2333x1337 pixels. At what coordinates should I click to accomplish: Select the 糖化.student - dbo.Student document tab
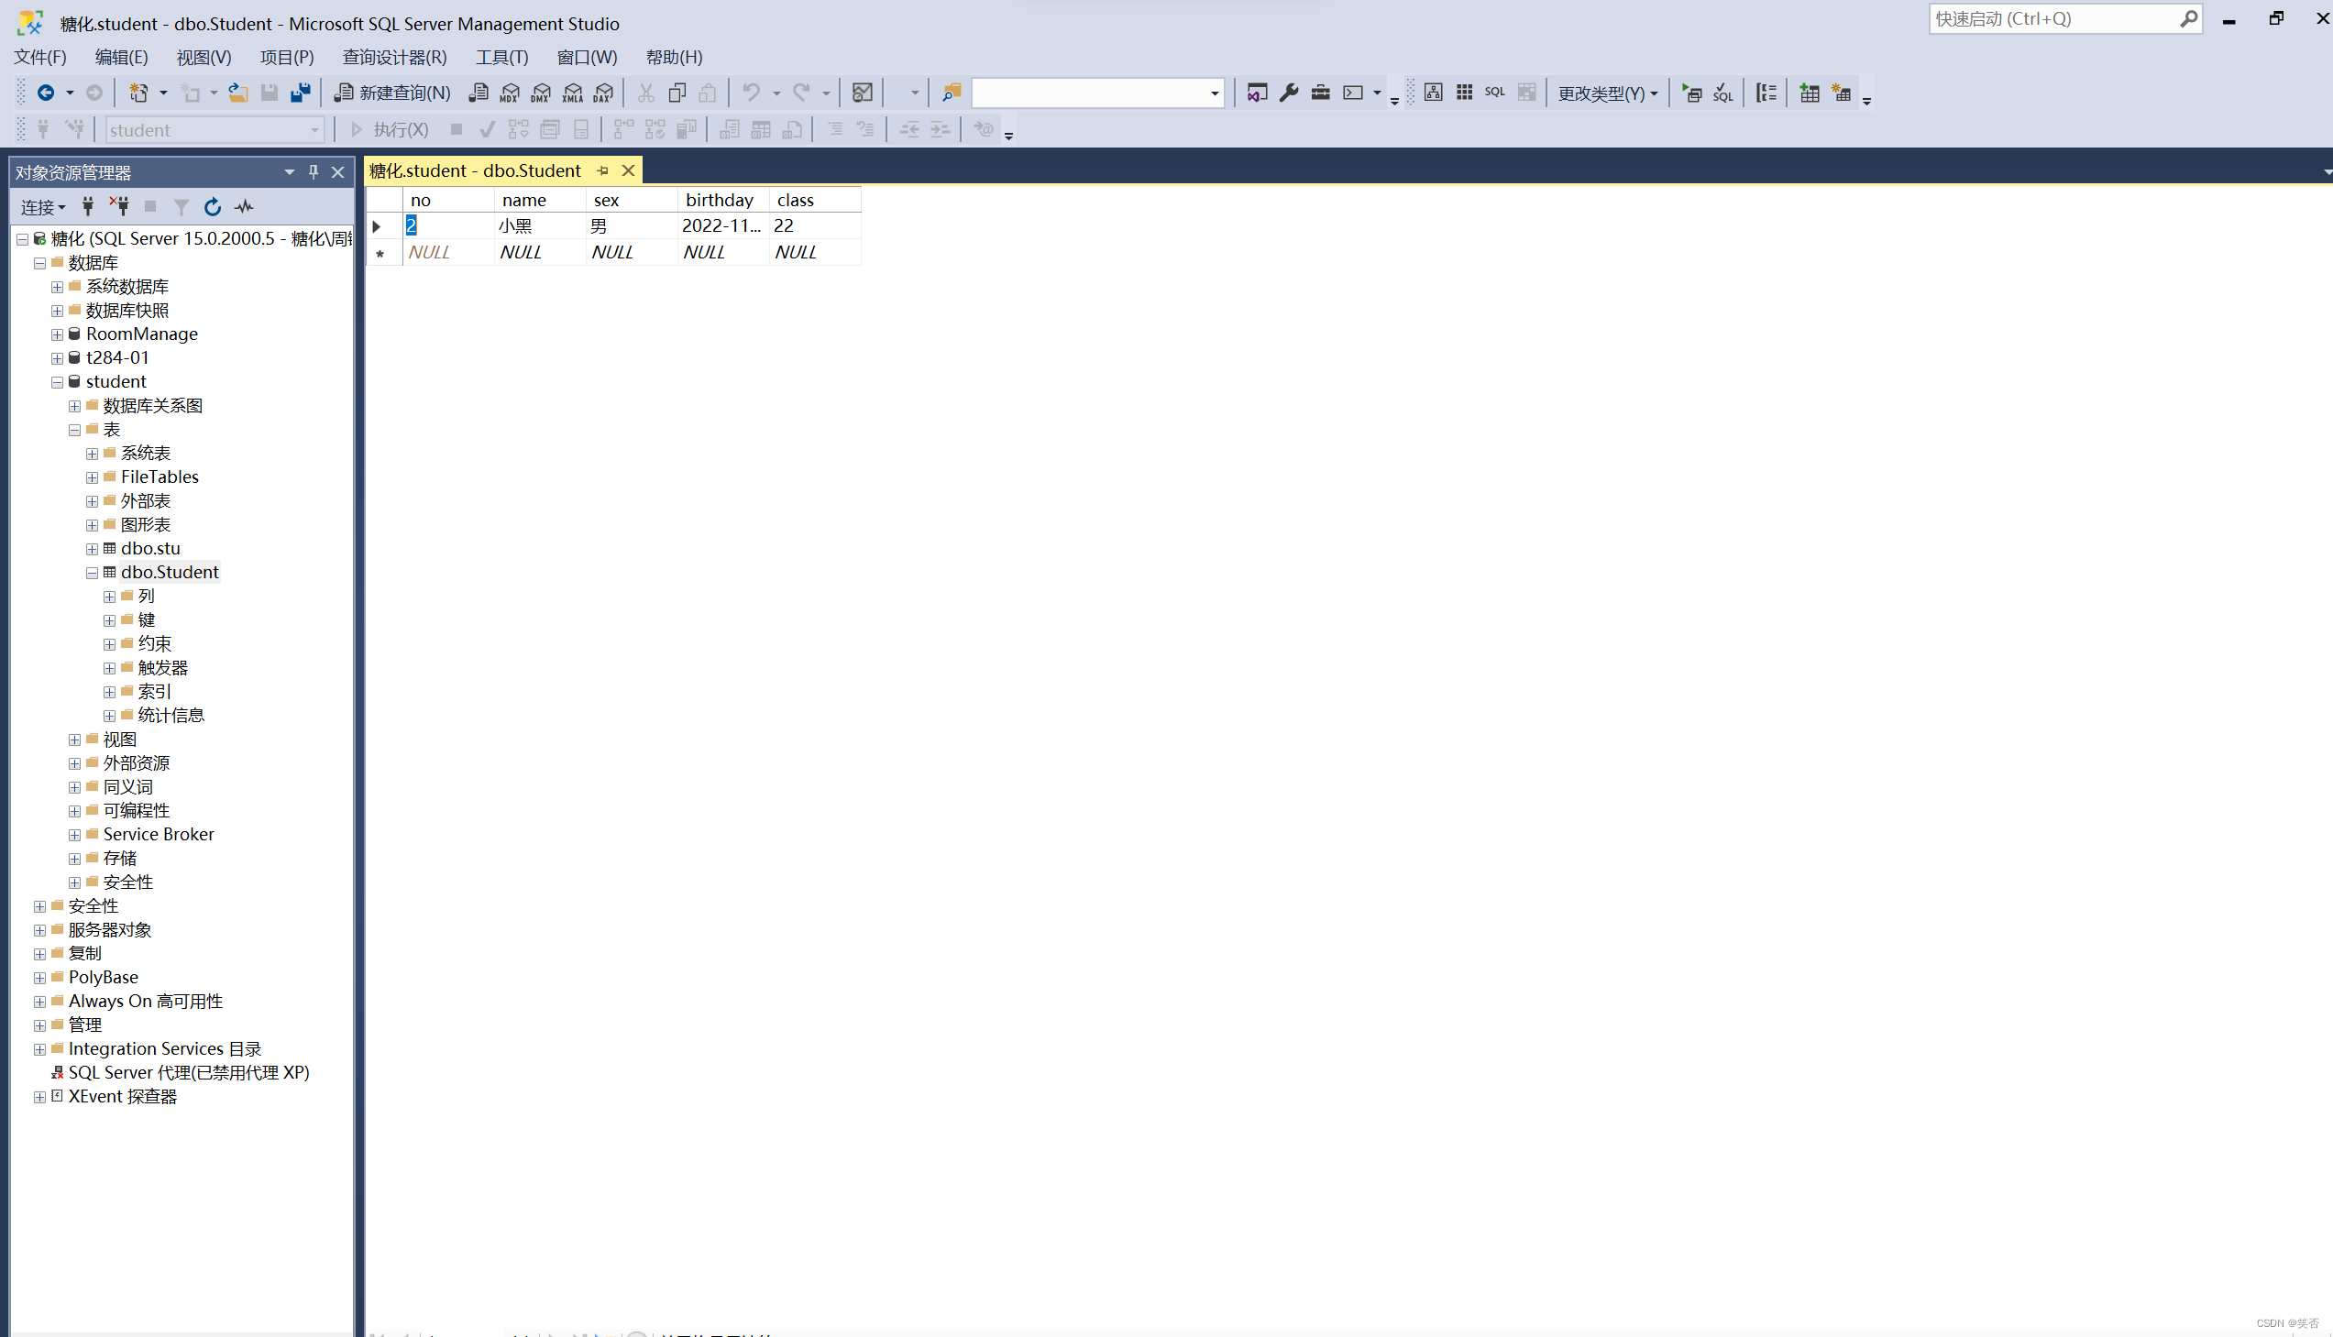(x=475, y=170)
